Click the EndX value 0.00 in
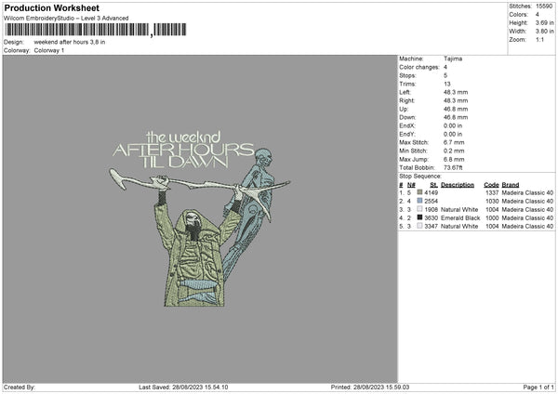 tap(453, 125)
